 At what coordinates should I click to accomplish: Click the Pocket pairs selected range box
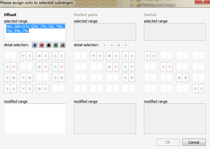point(105,32)
